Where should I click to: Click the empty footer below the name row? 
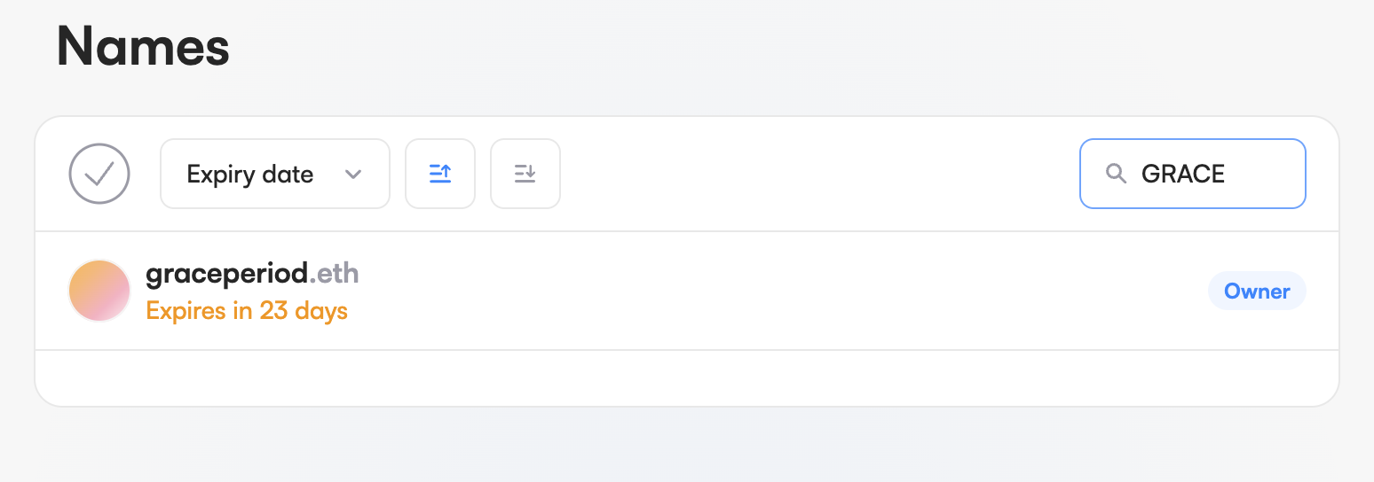pos(686,378)
